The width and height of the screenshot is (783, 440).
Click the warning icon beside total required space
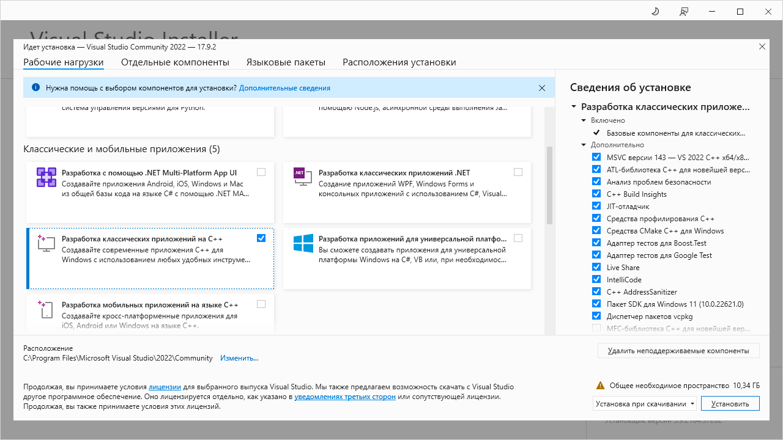[601, 386]
